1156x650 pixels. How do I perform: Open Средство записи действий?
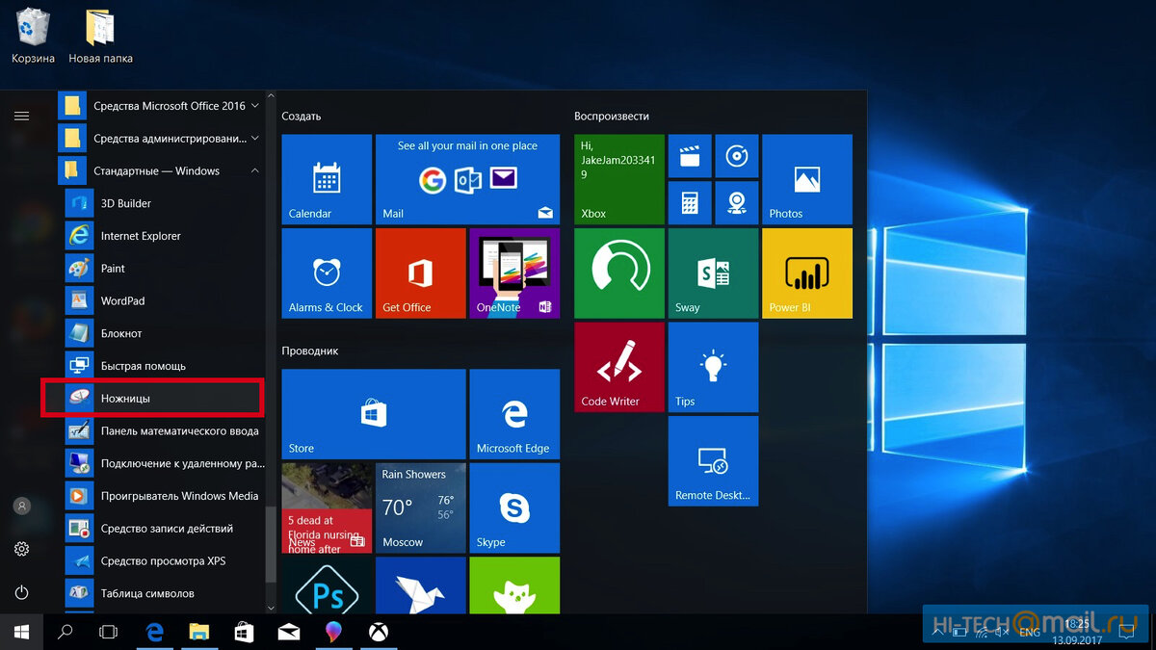click(162, 529)
